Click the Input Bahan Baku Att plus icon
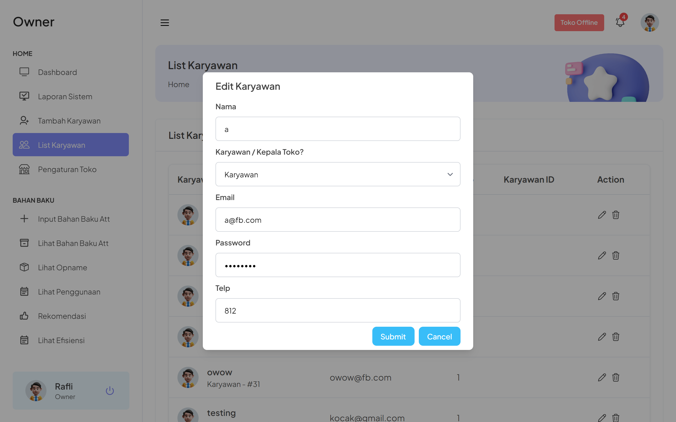Viewport: 676px width, 422px height. tap(24, 219)
